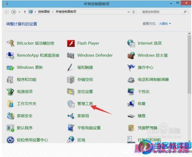Open the 管理工具 text link
Viewport: 192px width, 157px height.
tap(85, 104)
